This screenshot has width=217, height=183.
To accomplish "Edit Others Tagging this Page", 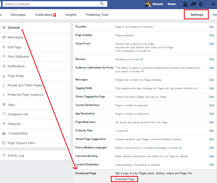I will coord(212,97).
